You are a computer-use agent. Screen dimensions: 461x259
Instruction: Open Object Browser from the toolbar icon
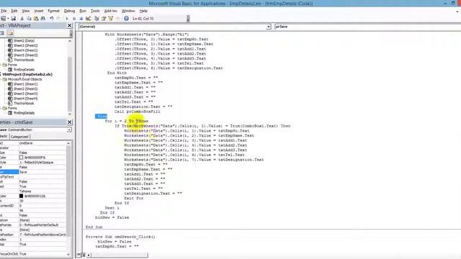tap(111, 19)
